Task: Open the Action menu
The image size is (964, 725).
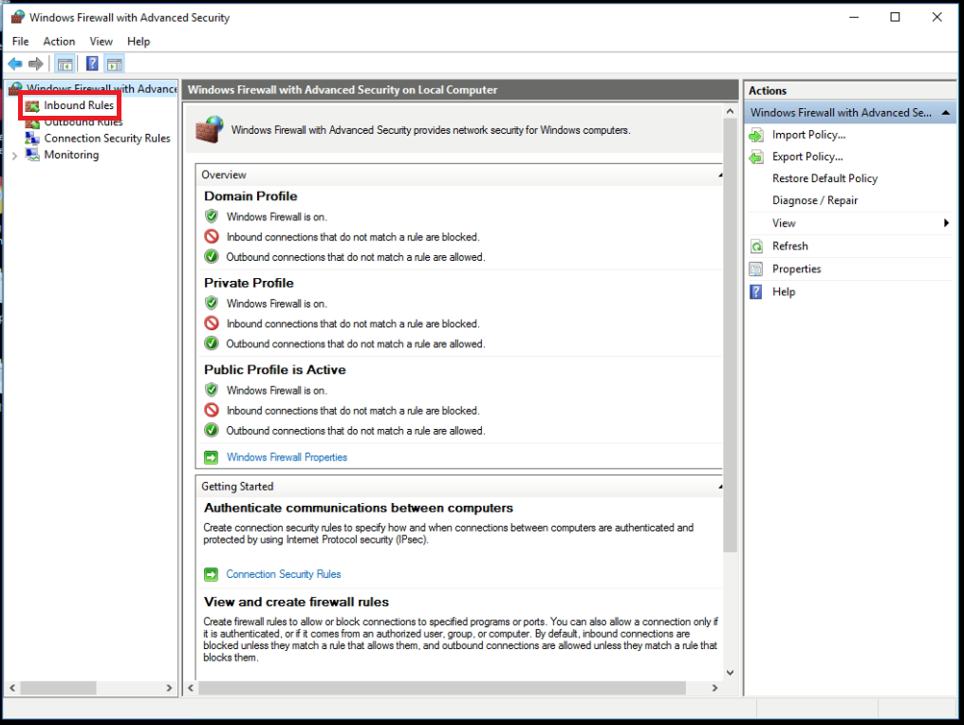Action: coord(59,42)
